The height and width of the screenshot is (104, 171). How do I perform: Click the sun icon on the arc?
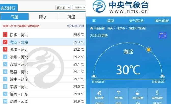pyautogui.click(x=148, y=50)
